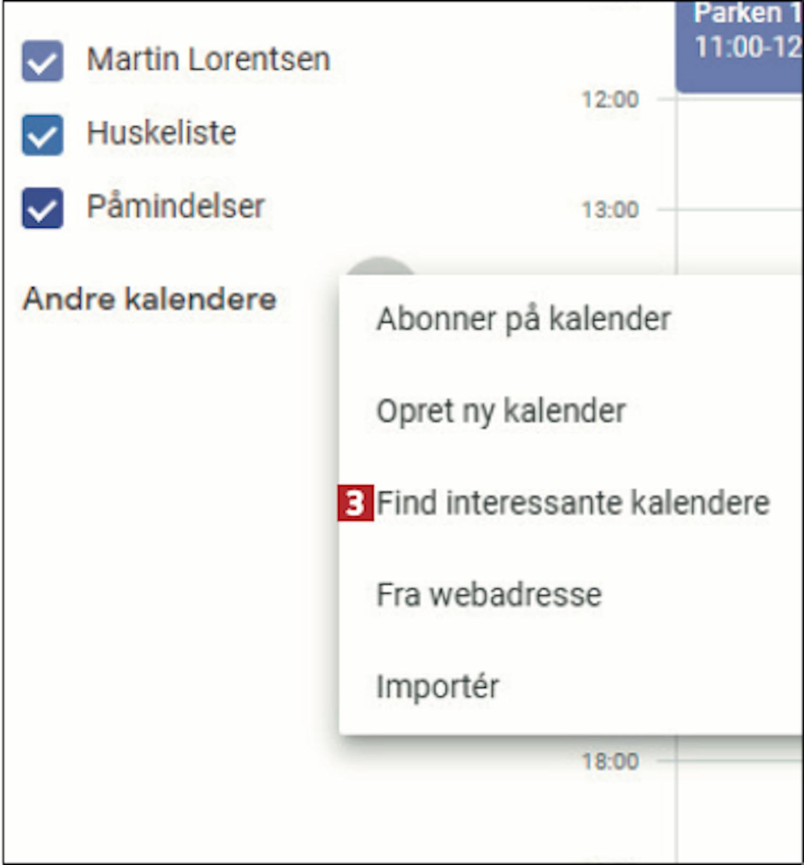
Task: Click the empty grid slot after 13:00
Action: pos(740,241)
